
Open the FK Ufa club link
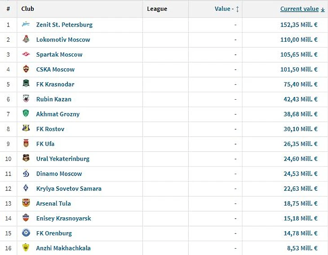(45, 144)
